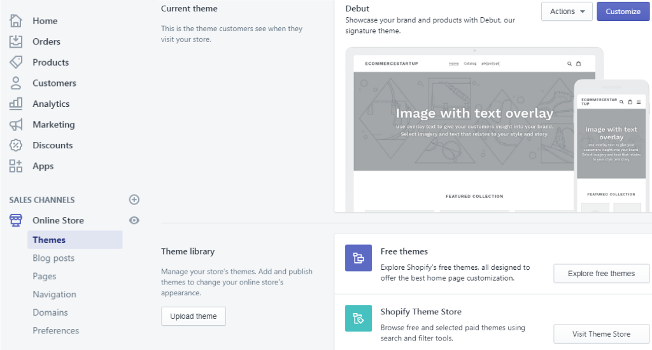The width and height of the screenshot is (652, 350).
Task: Click the Shopify Theme Store teal icon
Action: [x=358, y=318]
